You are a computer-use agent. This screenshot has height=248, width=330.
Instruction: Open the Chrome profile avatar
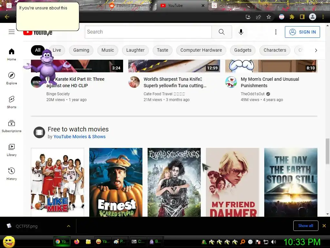tap(313, 17)
